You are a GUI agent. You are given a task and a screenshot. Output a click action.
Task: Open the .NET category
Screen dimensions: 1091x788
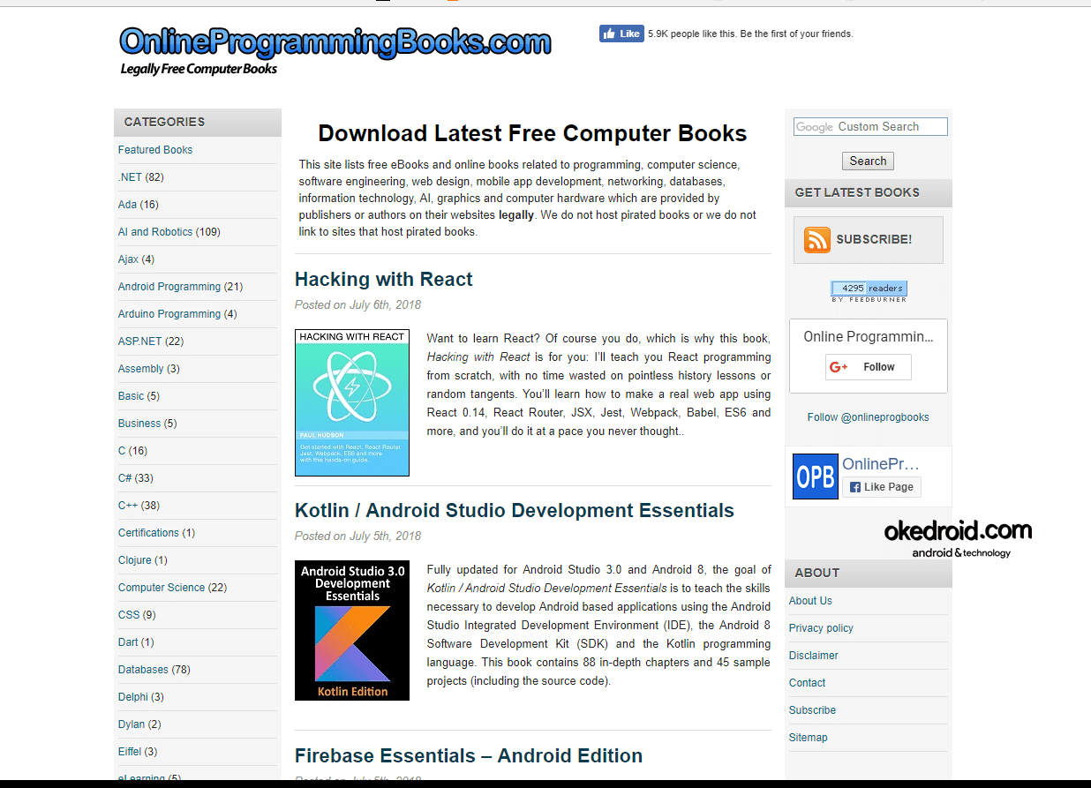[130, 177]
